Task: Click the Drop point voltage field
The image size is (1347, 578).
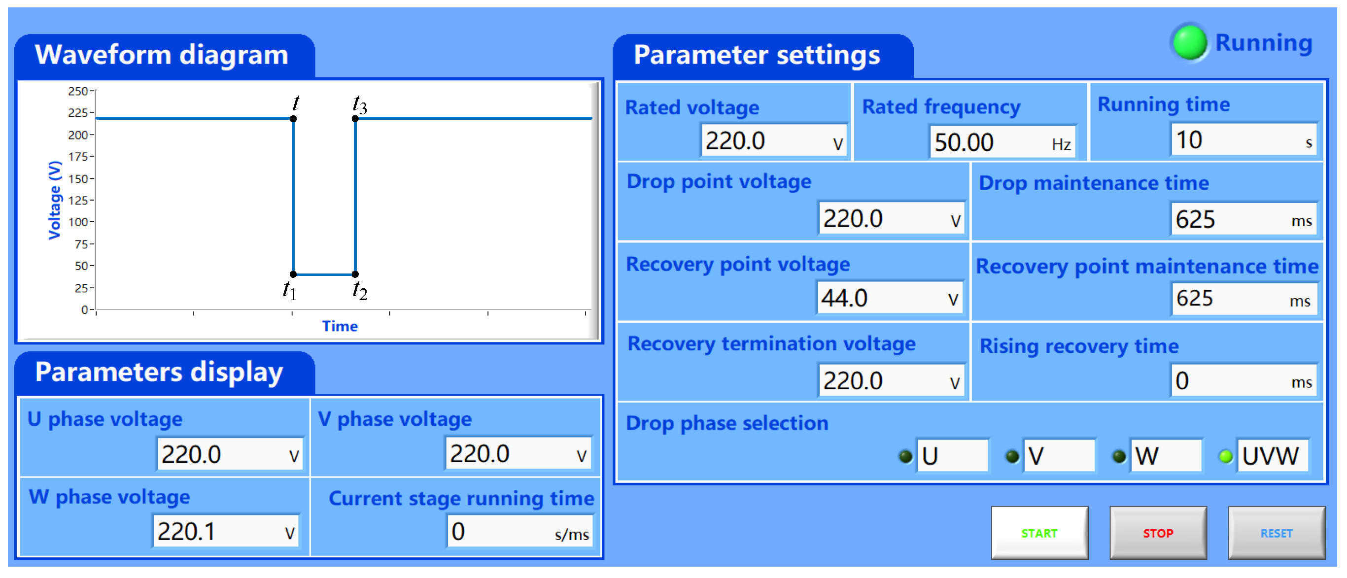Action: tap(891, 218)
